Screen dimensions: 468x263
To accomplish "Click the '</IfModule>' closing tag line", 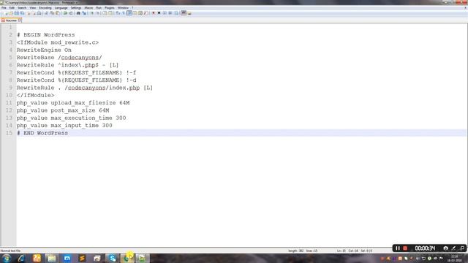I will point(36,96).
